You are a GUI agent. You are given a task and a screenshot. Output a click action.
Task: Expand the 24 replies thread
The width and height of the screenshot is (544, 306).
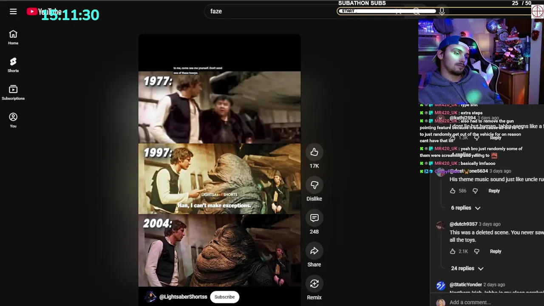tap(467, 268)
